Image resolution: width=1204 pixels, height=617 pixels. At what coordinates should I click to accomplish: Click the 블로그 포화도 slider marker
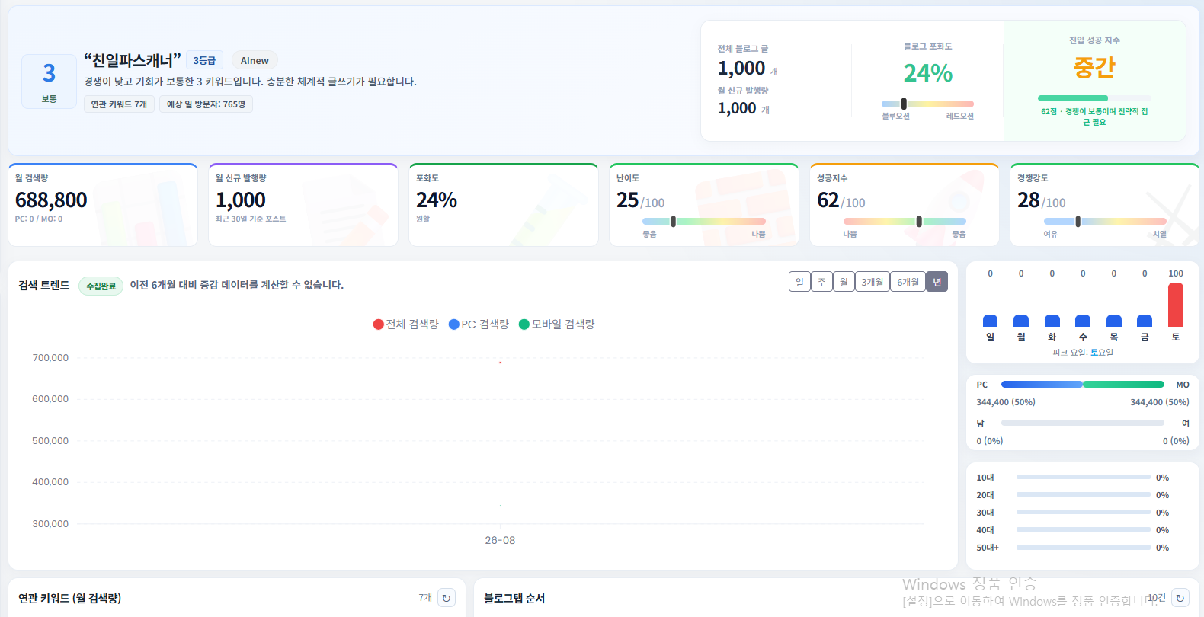pos(904,104)
